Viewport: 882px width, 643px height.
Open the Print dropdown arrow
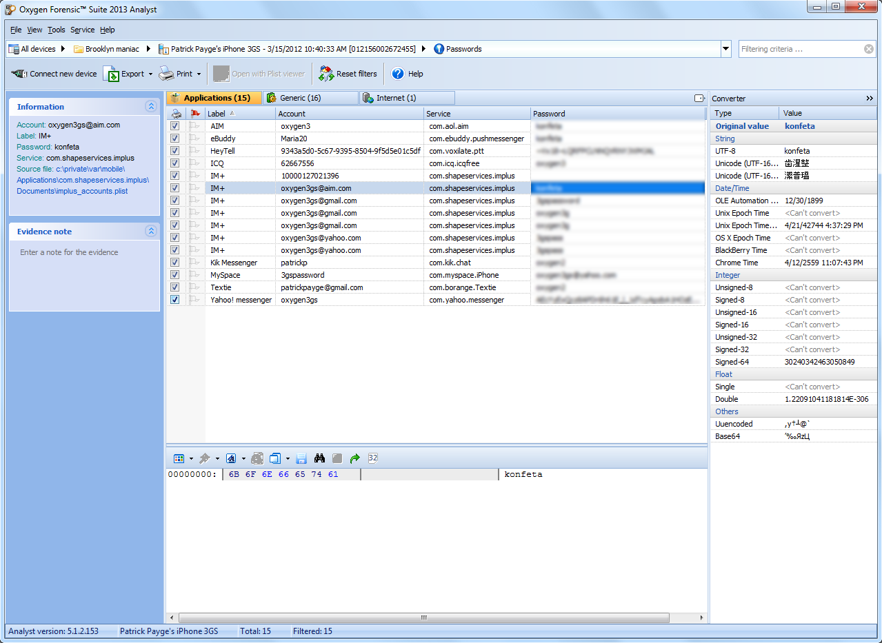point(199,74)
